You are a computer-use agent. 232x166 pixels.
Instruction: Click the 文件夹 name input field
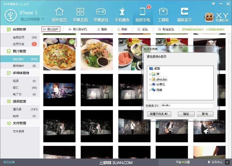(187, 106)
